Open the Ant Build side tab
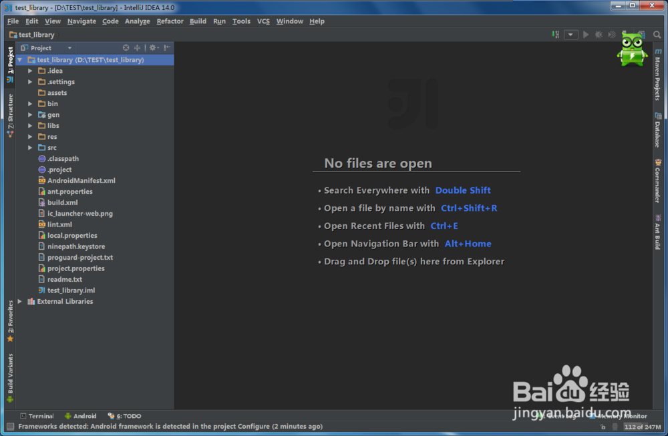This screenshot has height=436, width=668. point(658,232)
